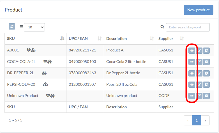Click stock boxes icon next to COCA-COLA-2L
This screenshot has height=133, width=219.
tap(50, 62)
